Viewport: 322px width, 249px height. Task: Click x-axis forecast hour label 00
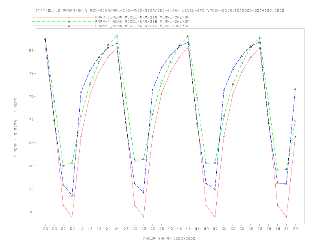coord(46,229)
